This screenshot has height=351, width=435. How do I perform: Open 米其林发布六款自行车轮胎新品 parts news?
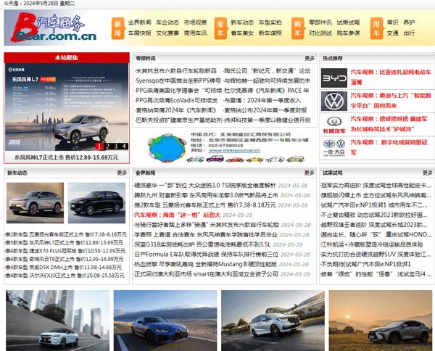tap(176, 71)
